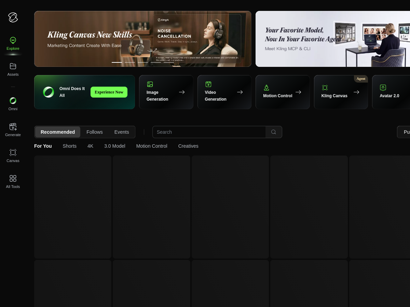Click the Omni Does It All text
410x307 pixels.
(x=72, y=92)
